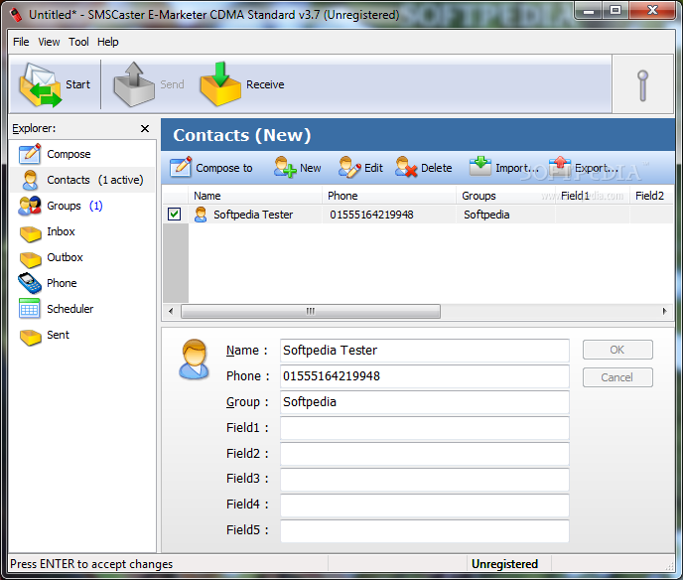Click the Send tray icon
The width and height of the screenshot is (683, 580).
tap(134, 84)
